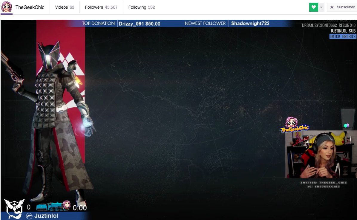
Task: Click the 0:00 train timer
Action: (x=80, y=208)
